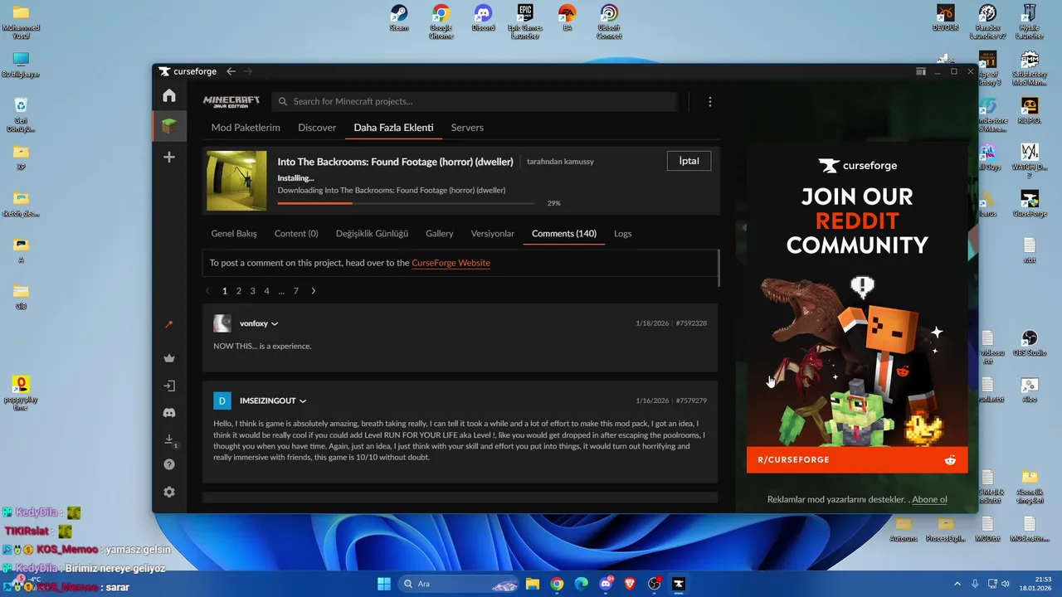Follow the CurseForge Website link

[451, 263]
